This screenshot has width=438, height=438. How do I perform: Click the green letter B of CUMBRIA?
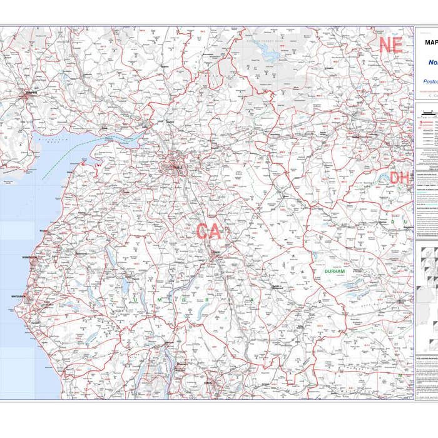pos(184,300)
